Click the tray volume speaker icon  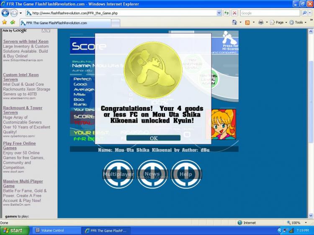(285, 230)
